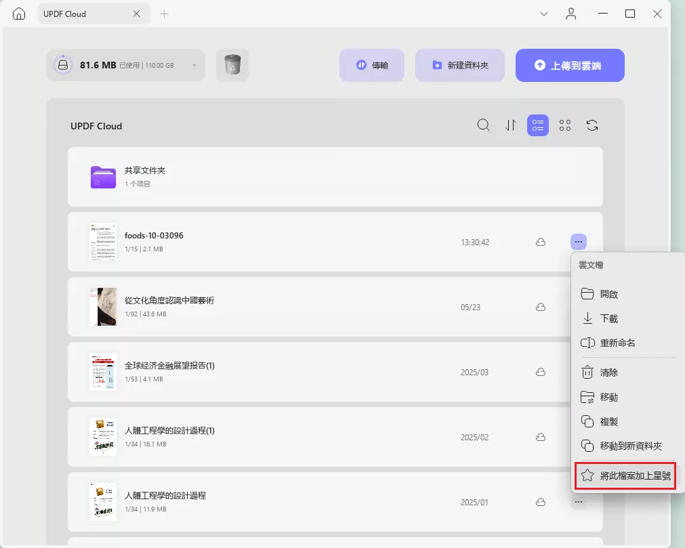Click the 05/23 date

point(470,307)
